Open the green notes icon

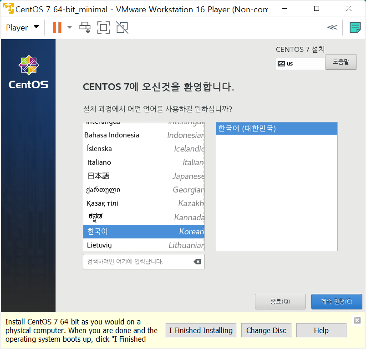[x=355, y=27]
